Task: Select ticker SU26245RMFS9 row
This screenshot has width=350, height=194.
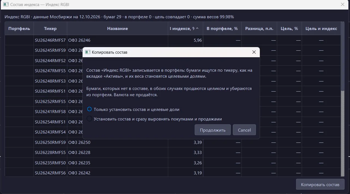Action: [50, 50]
